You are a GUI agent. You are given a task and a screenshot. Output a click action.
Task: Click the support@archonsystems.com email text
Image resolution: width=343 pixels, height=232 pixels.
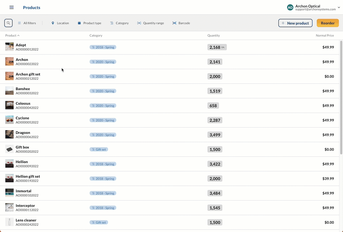316,9
